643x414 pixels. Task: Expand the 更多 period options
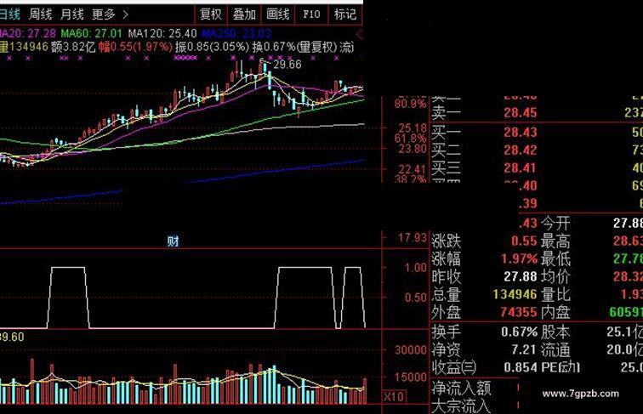point(110,14)
